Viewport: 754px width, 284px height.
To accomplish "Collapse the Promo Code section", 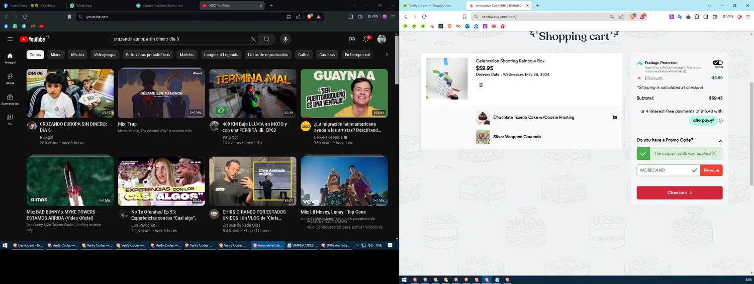I will [720, 141].
